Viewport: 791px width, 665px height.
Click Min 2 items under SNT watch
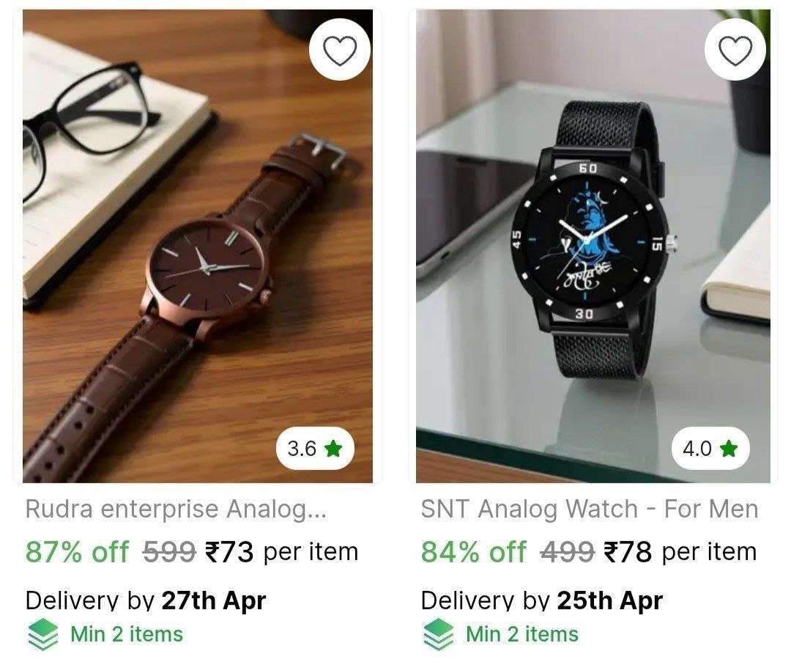(522, 634)
